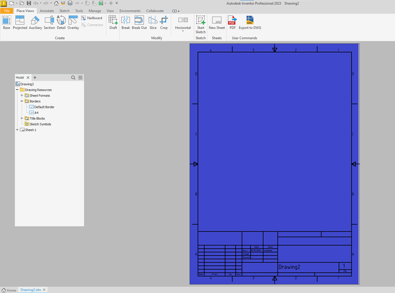Open the Redo history dropdown arrow
Viewport: 395px width, 293px height.
[51, 3]
